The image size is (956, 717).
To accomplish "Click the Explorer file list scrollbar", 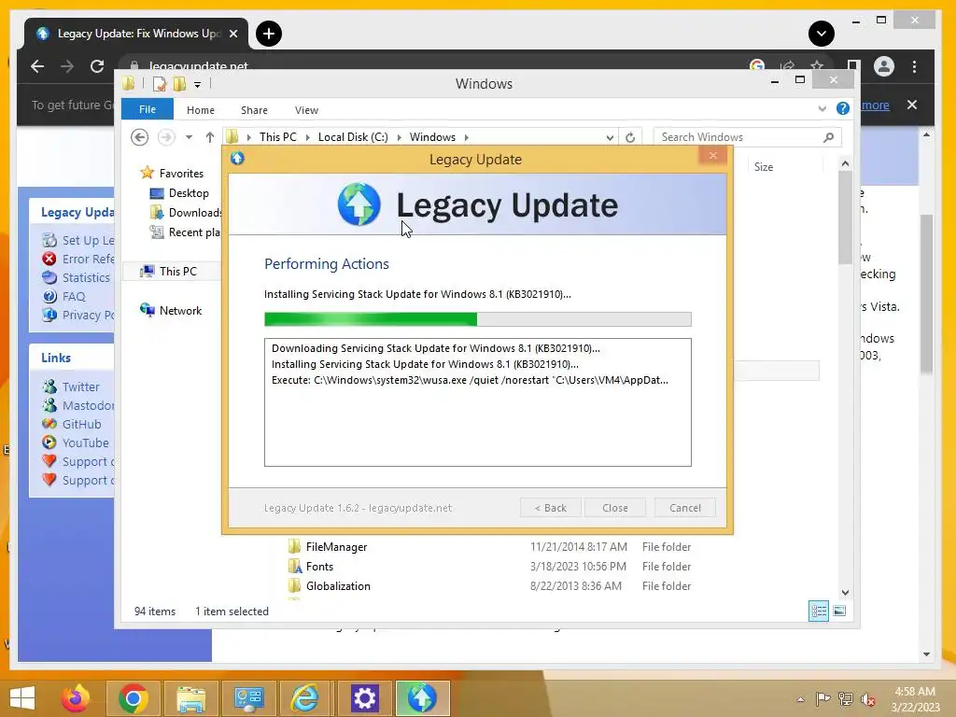I will coord(845,217).
